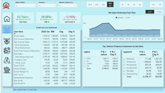
Task: Click the Net Sales KPI card
Action: click(x=23, y=18)
